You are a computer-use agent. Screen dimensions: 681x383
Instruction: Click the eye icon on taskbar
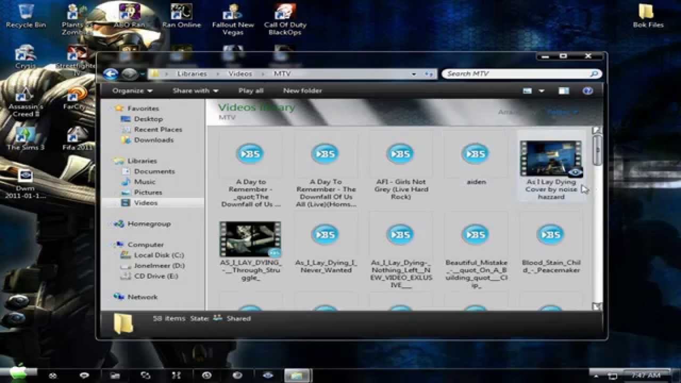(x=268, y=375)
